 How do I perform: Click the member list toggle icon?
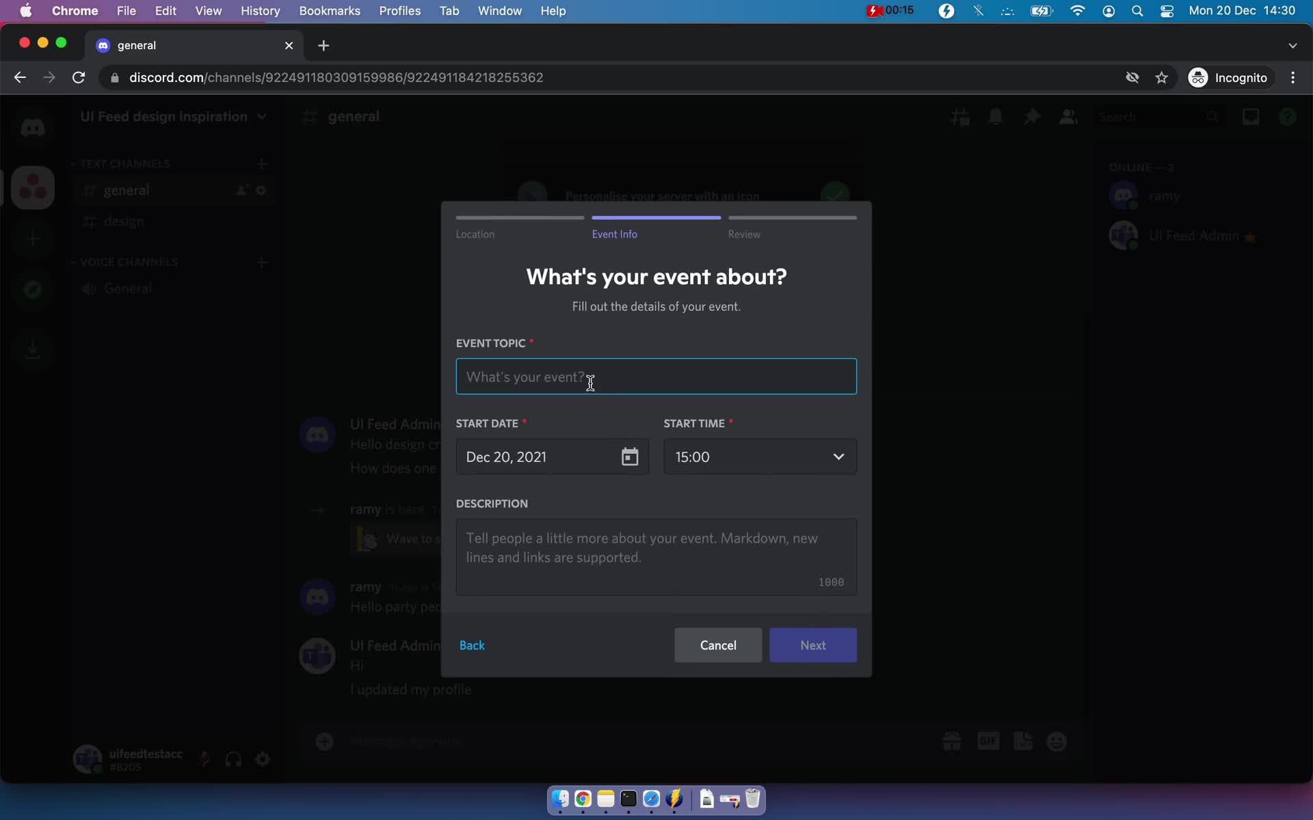click(1067, 116)
